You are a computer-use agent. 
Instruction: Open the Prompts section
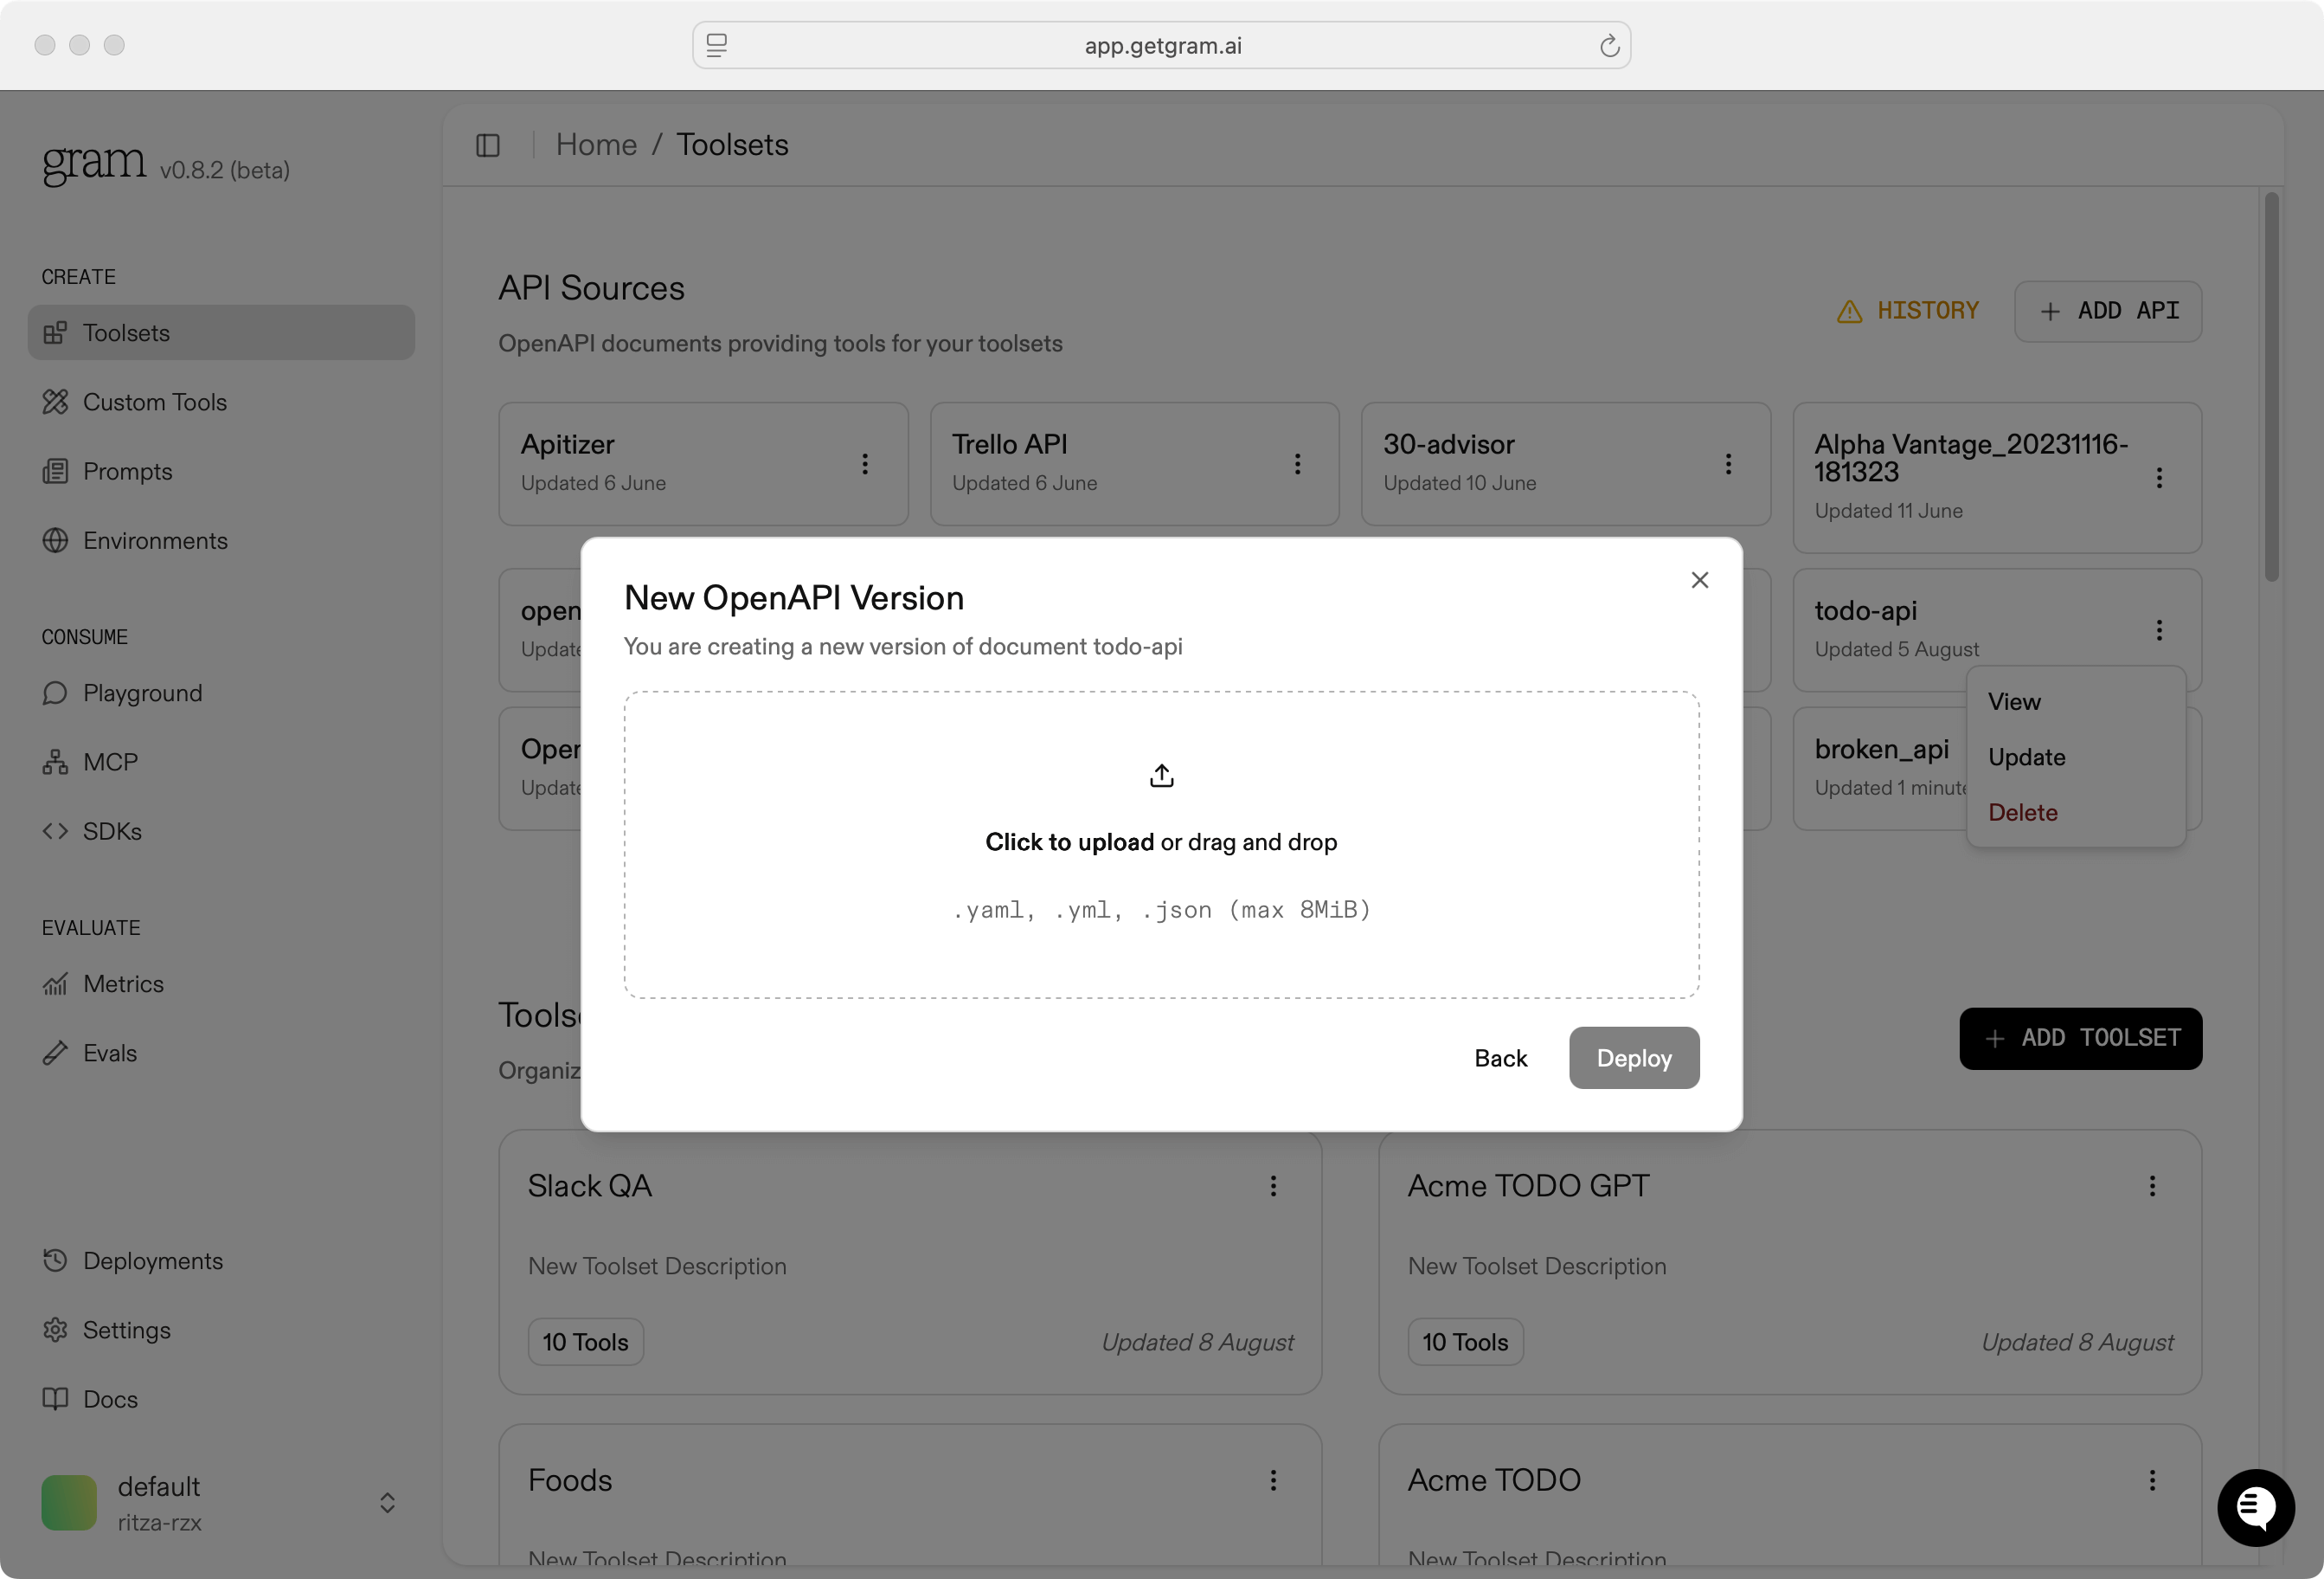click(128, 471)
